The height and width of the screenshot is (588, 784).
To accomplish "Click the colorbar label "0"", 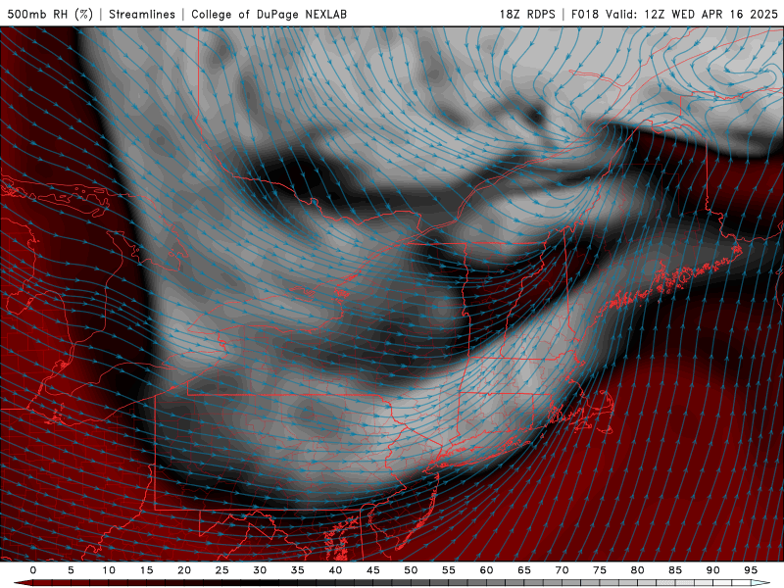I will (33, 570).
